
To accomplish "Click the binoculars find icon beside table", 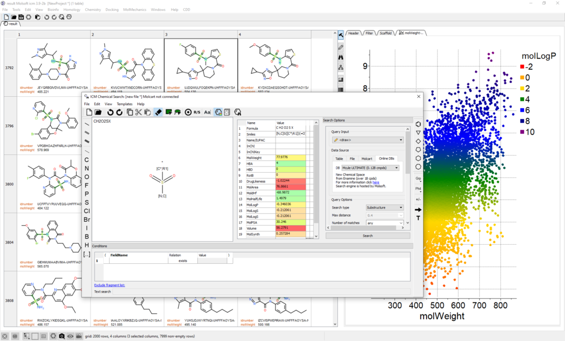I will point(341,57).
